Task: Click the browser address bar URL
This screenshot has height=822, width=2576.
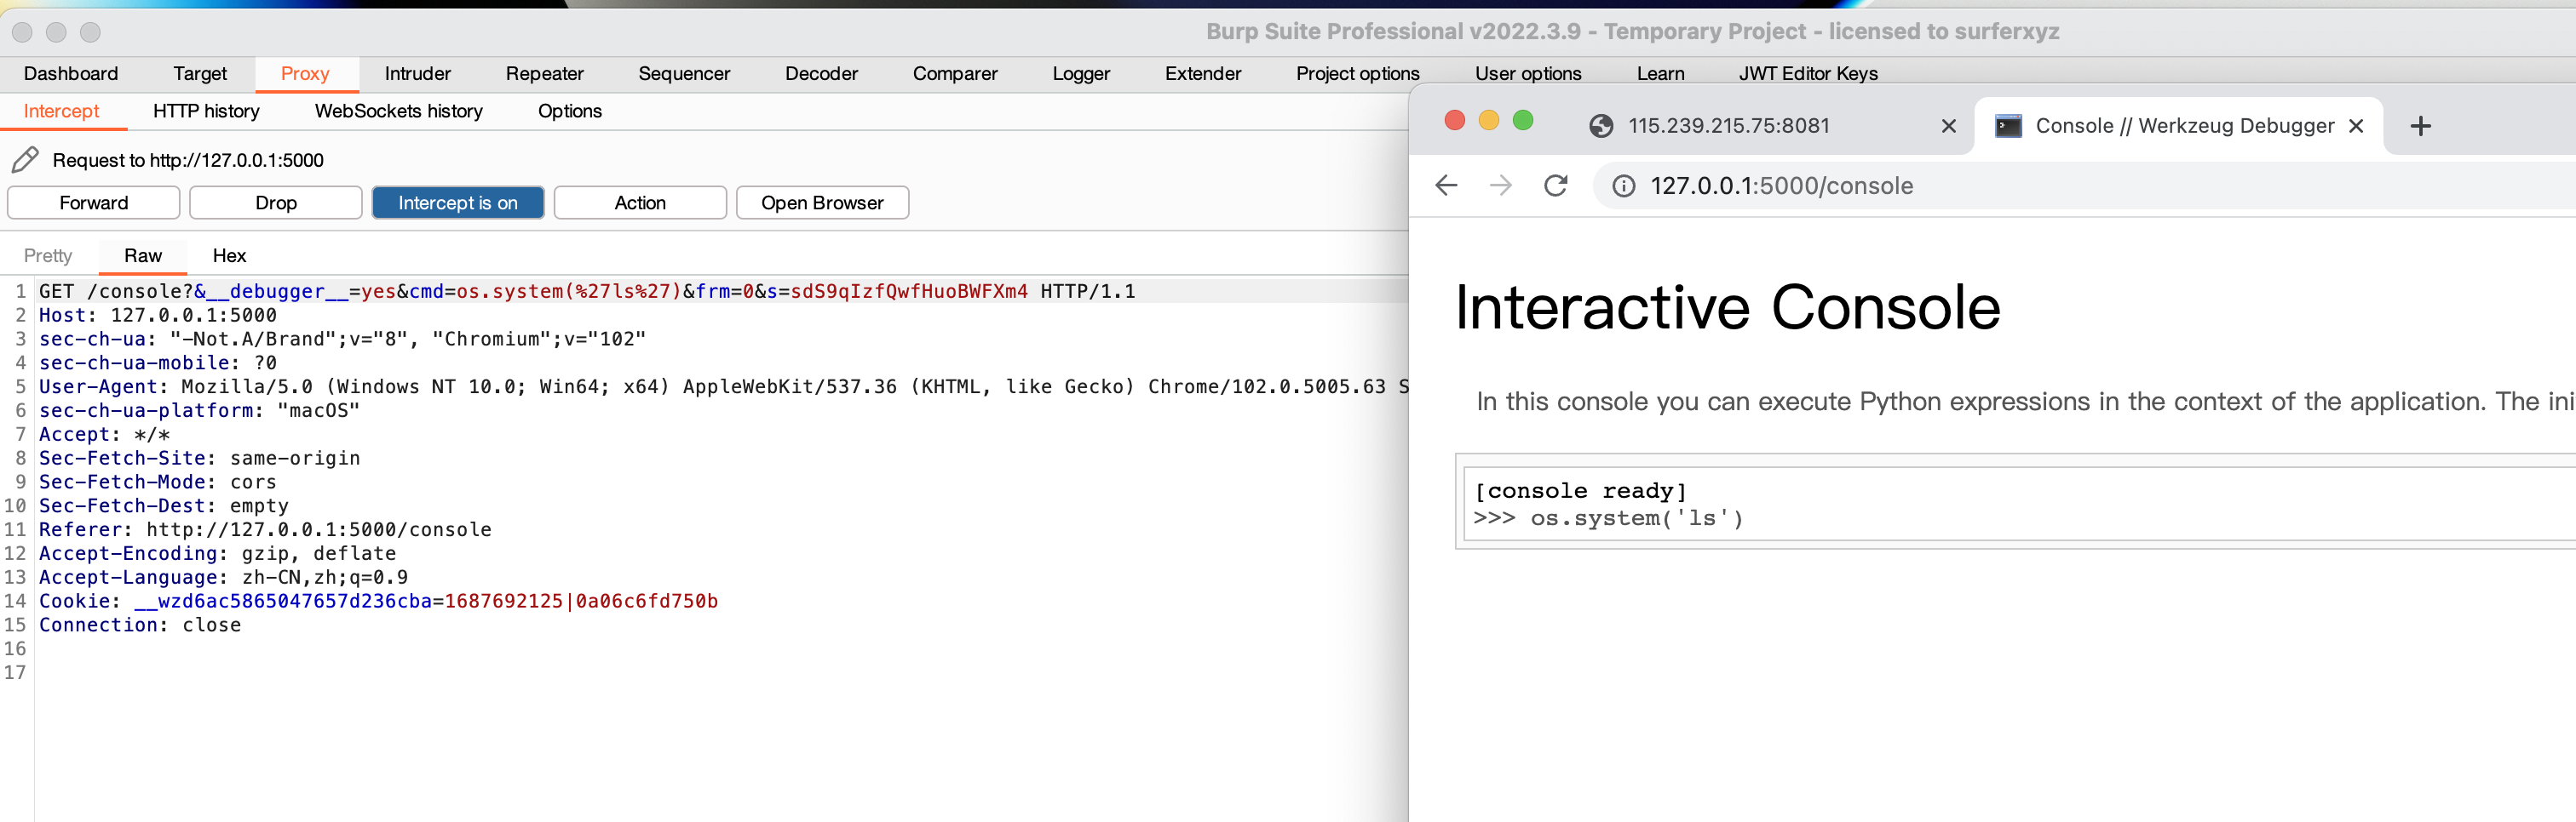Action: coord(1782,186)
